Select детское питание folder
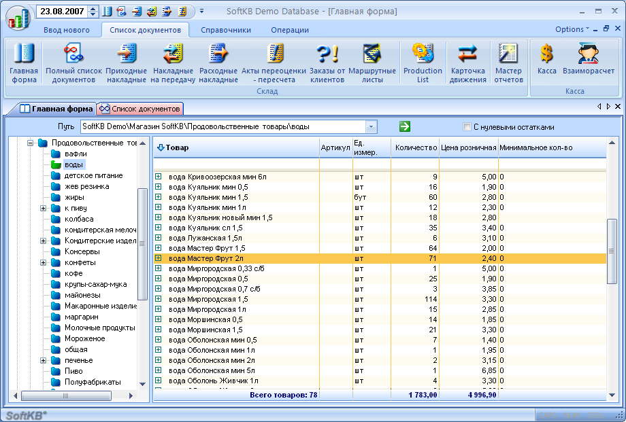 tap(93, 175)
